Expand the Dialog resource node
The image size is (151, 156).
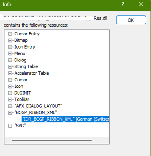(10, 60)
